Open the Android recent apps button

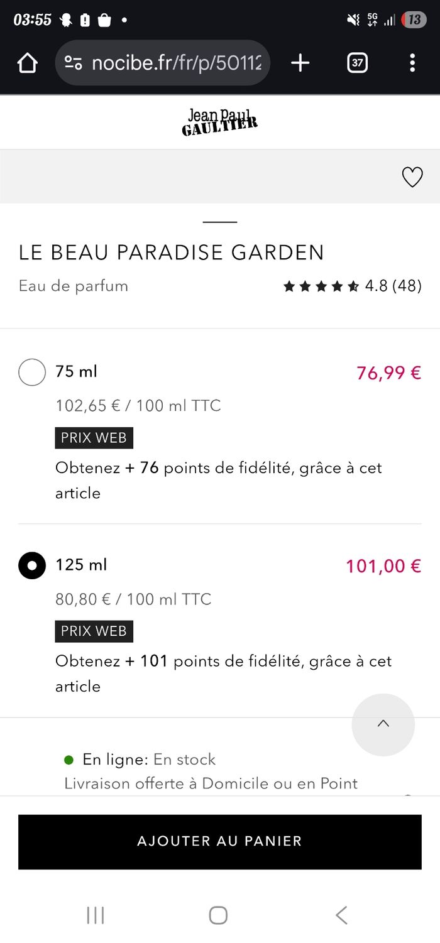(96, 915)
